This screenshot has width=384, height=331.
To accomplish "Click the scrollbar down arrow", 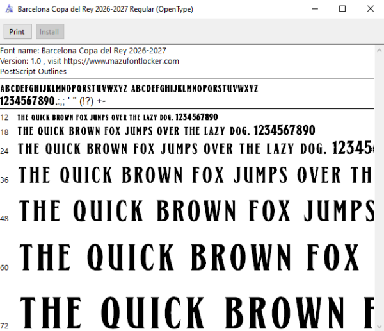I will click(x=379, y=327).
